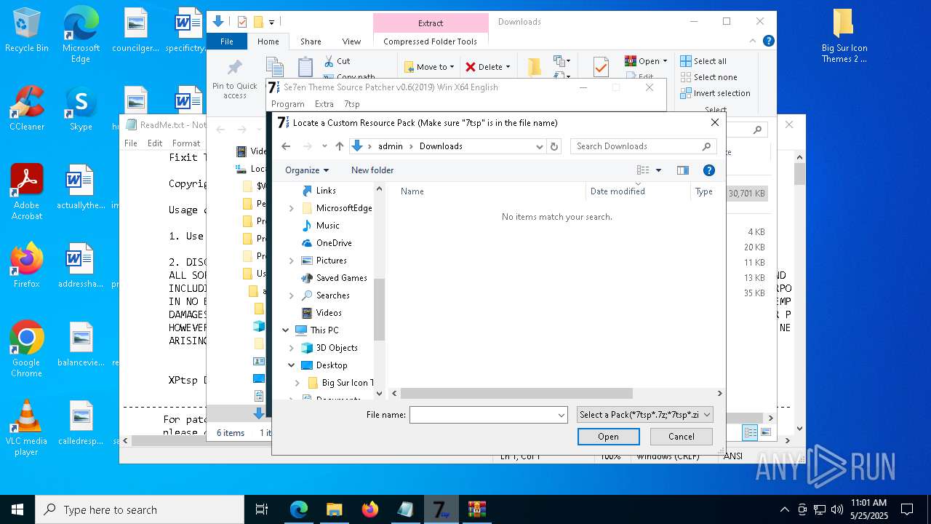Click the Cancel button in the dialog
Viewport: 931px width, 524px height.
coord(682,437)
